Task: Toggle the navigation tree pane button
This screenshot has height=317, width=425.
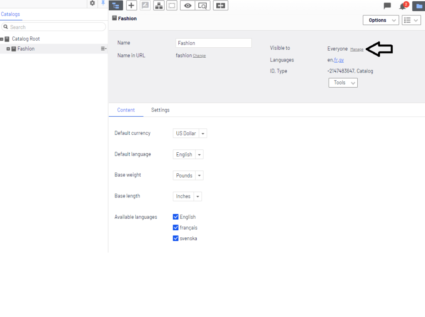Action: point(116,5)
